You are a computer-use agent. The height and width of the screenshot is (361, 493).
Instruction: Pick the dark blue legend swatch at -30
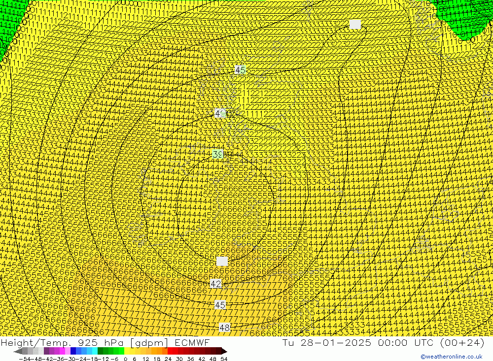[73, 351]
